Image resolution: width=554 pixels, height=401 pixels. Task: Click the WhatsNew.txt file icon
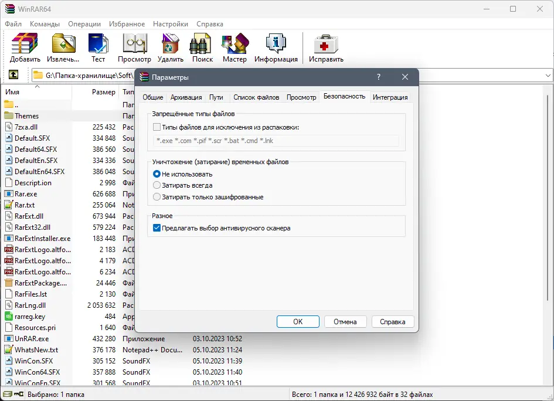9,350
